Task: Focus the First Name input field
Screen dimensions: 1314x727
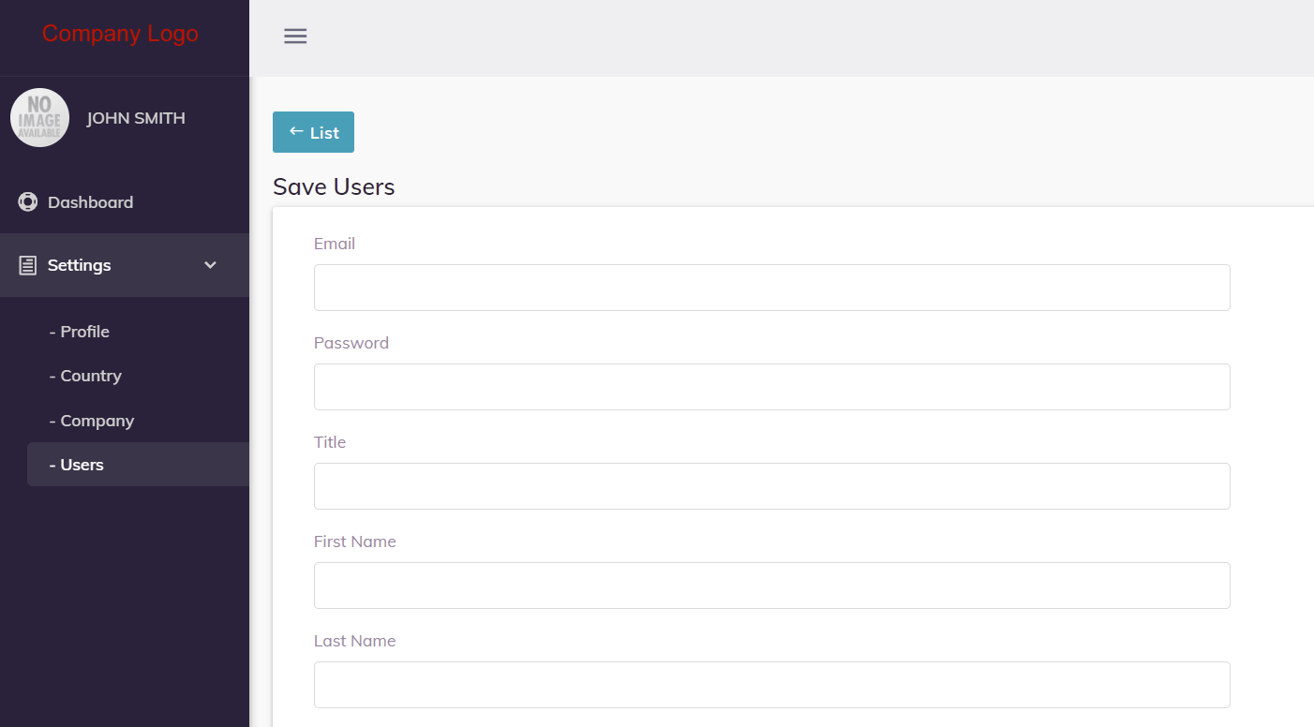Action: pyautogui.click(x=770, y=586)
